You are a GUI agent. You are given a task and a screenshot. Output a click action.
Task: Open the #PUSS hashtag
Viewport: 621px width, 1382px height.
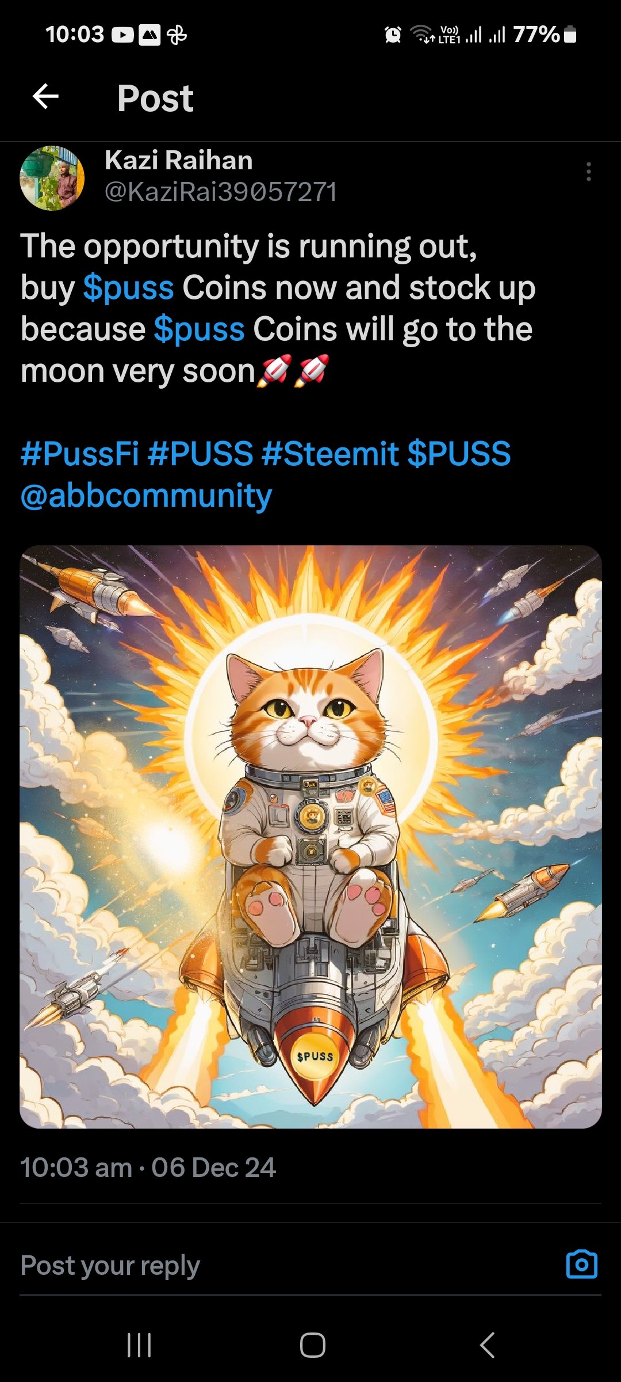[x=201, y=454]
